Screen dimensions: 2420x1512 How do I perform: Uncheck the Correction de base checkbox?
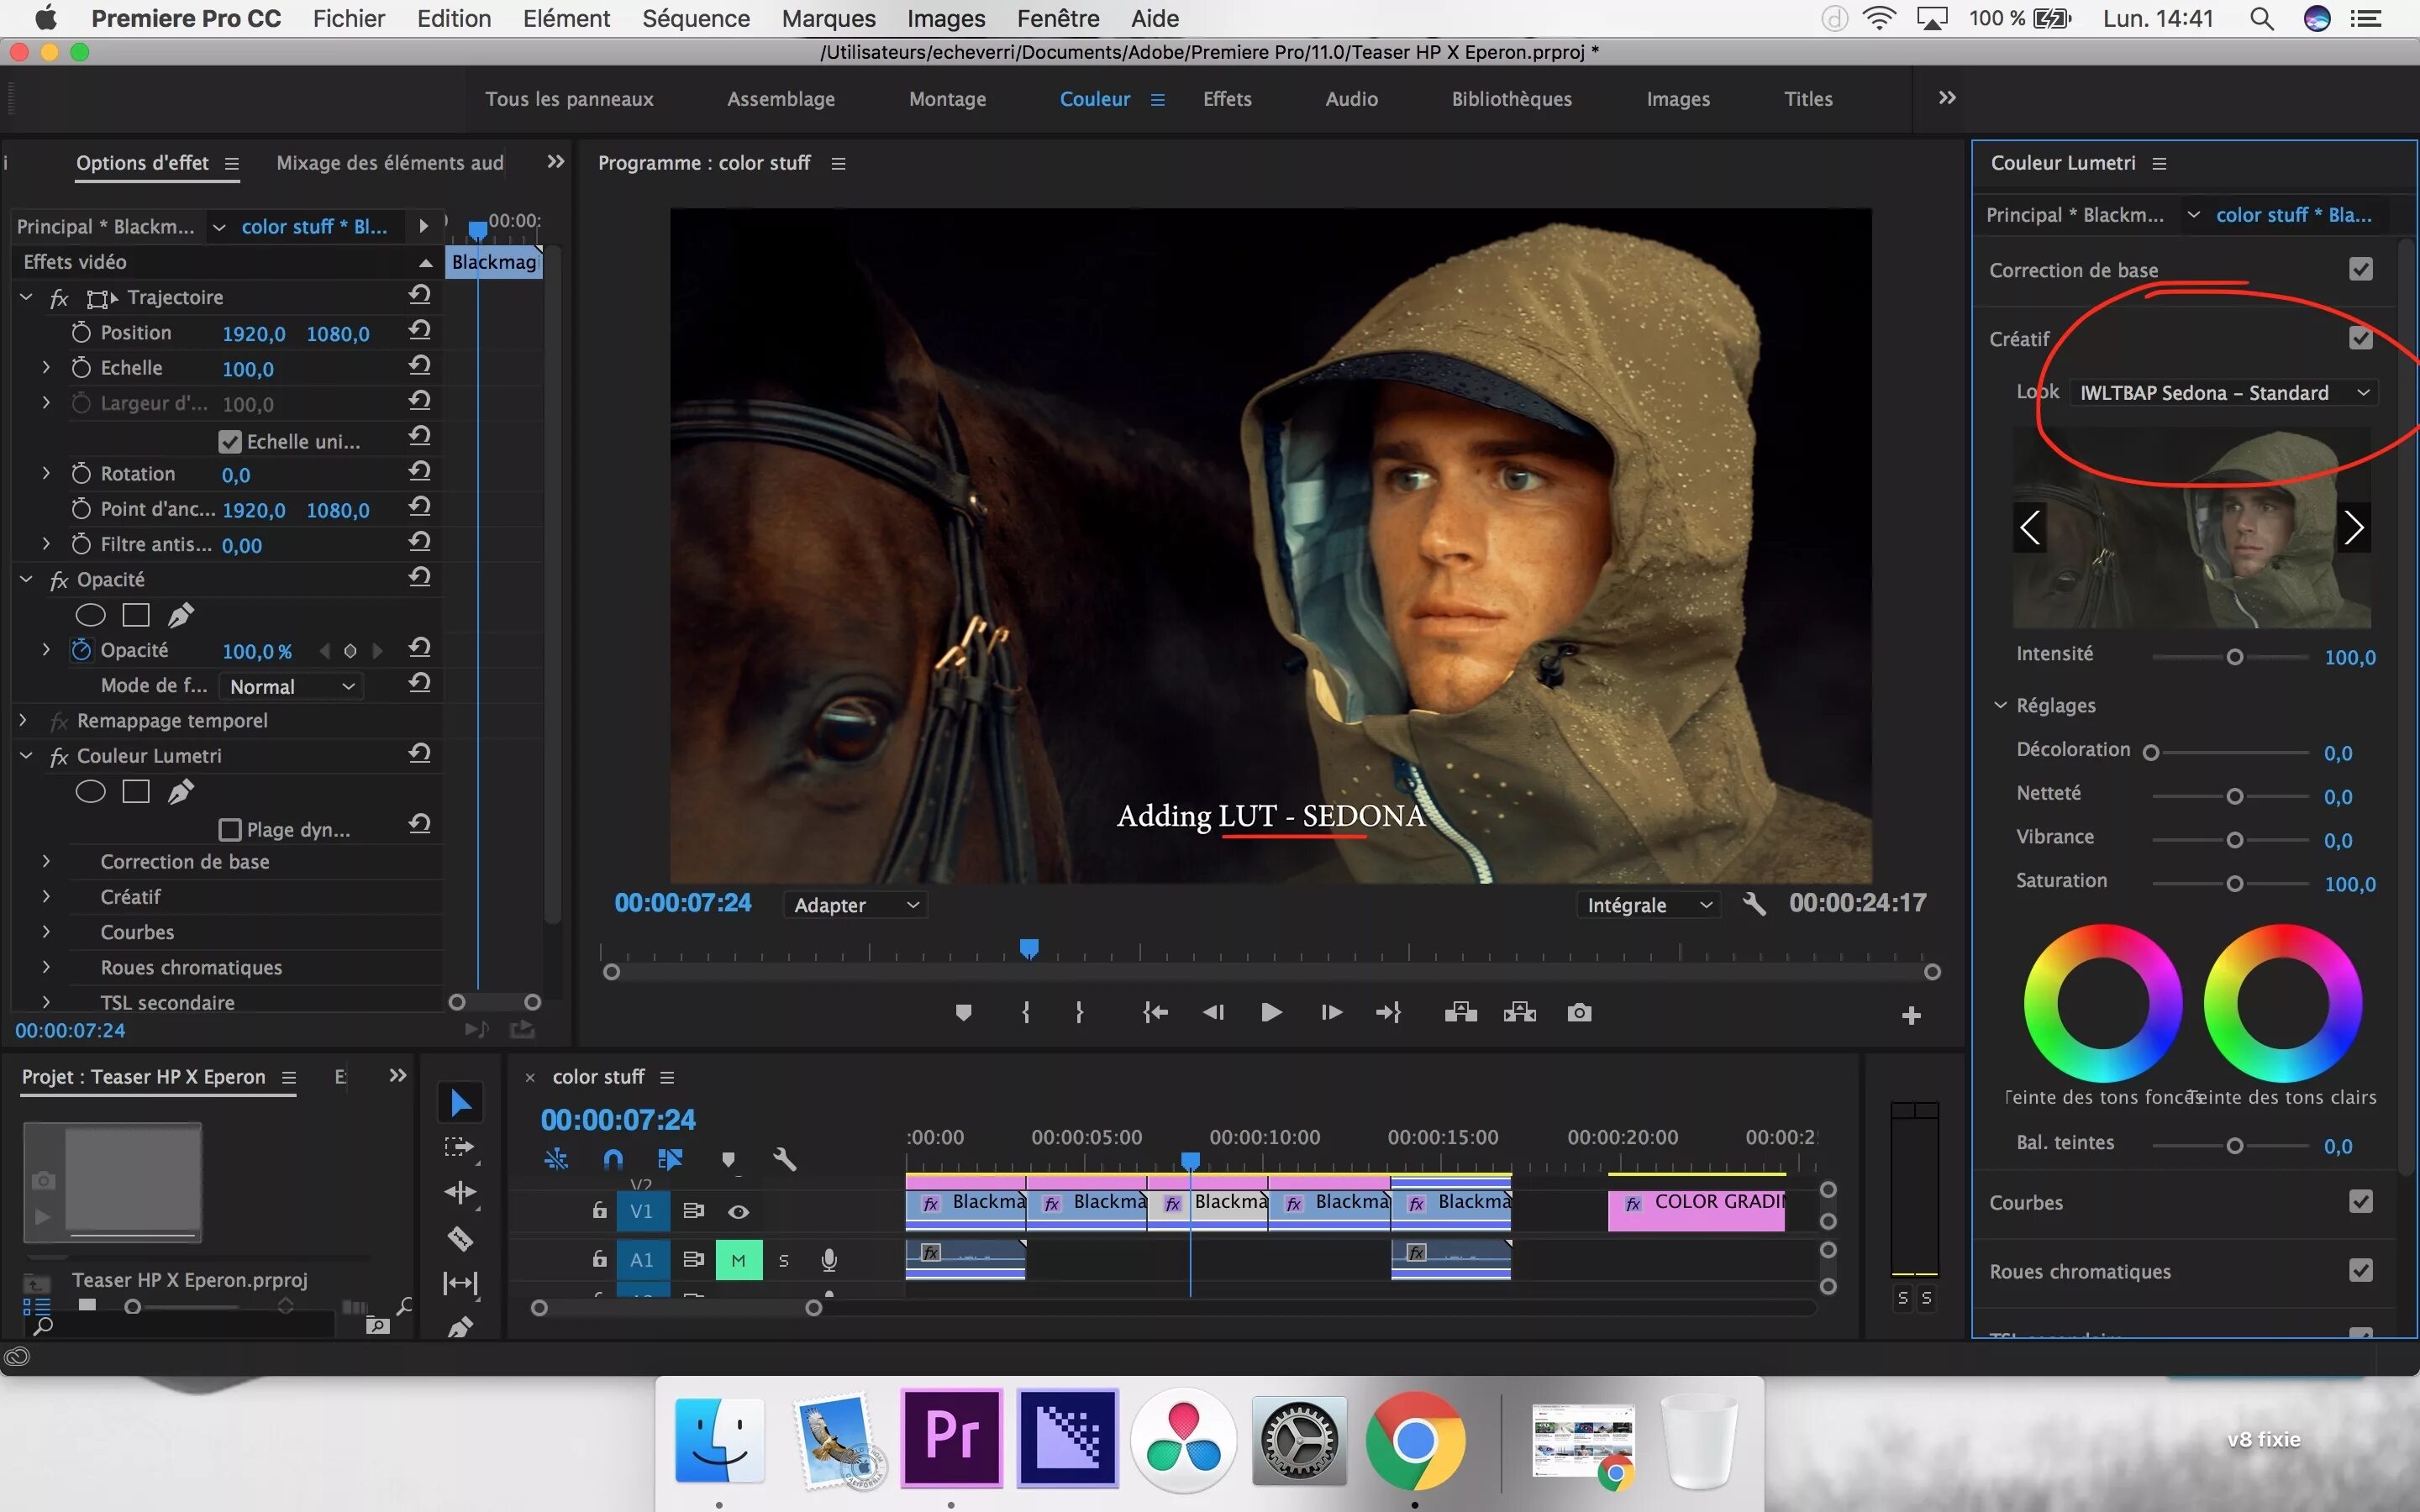pyautogui.click(x=2360, y=269)
